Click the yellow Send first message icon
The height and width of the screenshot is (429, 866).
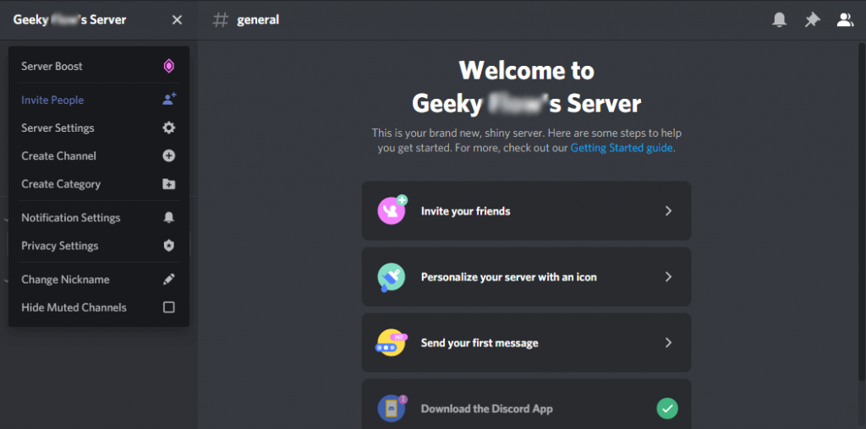click(391, 342)
